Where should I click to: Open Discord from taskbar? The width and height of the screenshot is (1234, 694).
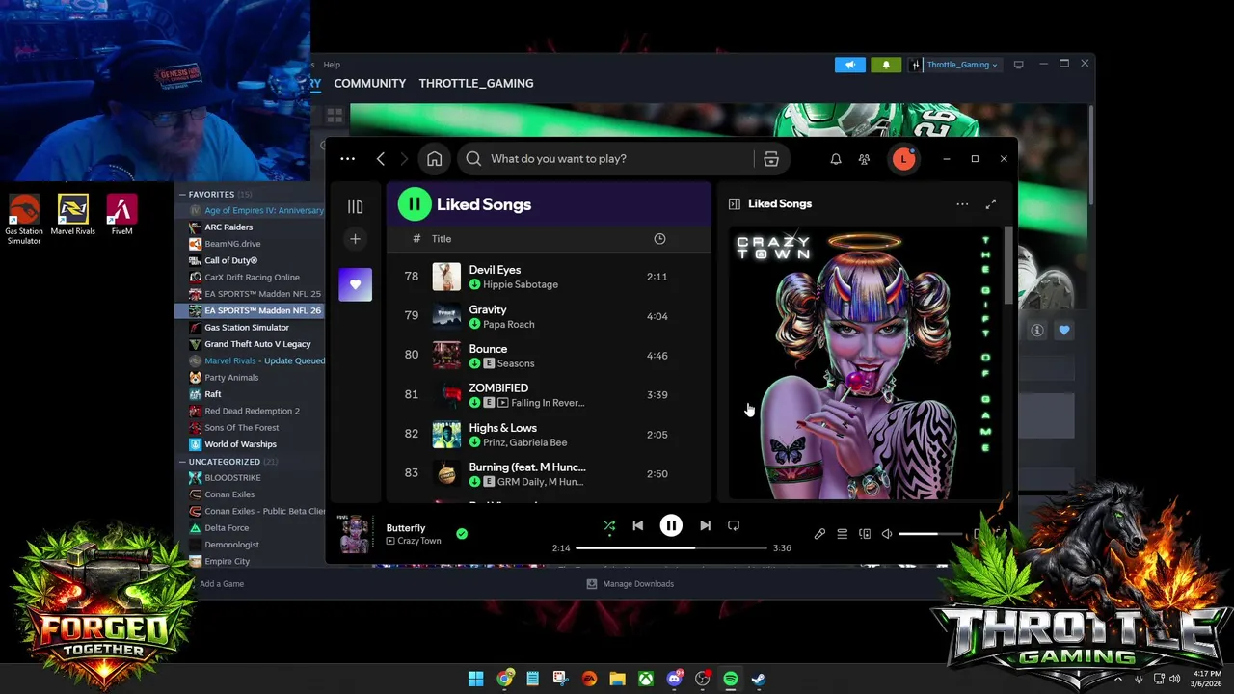(x=674, y=679)
